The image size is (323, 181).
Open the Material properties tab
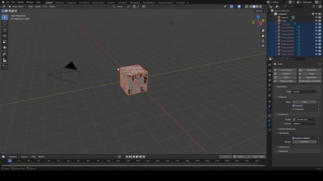coord(270,130)
